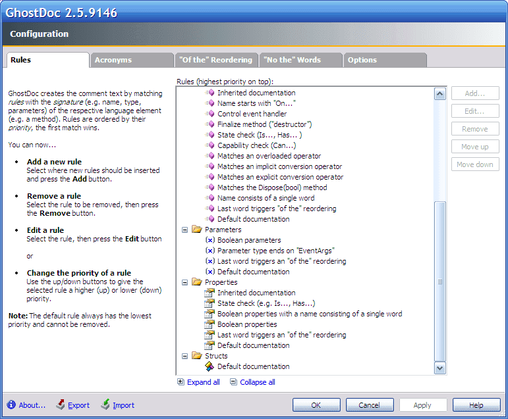Select the 'Structs' folder label
This screenshot has width=508, height=419.
(x=216, y=356)
